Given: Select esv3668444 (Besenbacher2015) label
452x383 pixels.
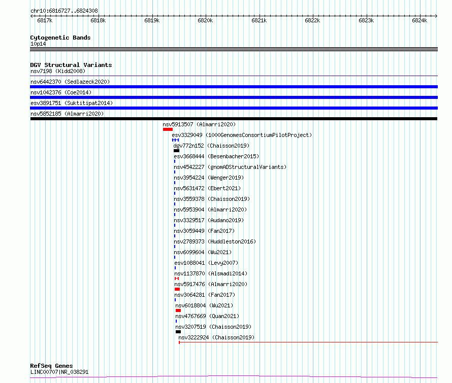Looking at the screenshot, I should 216,156.
